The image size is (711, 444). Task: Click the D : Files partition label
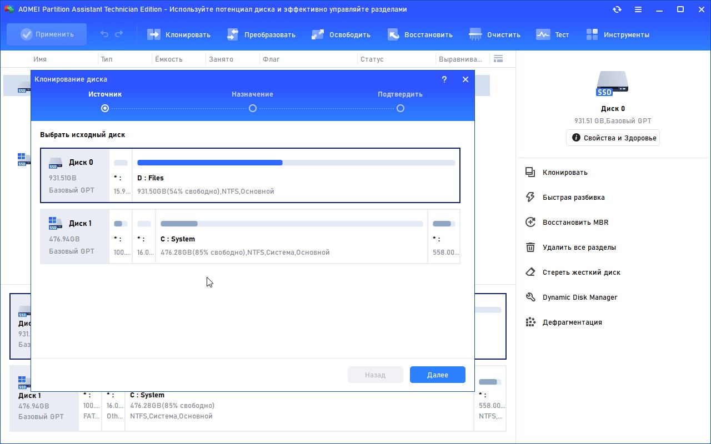point(151,178)
